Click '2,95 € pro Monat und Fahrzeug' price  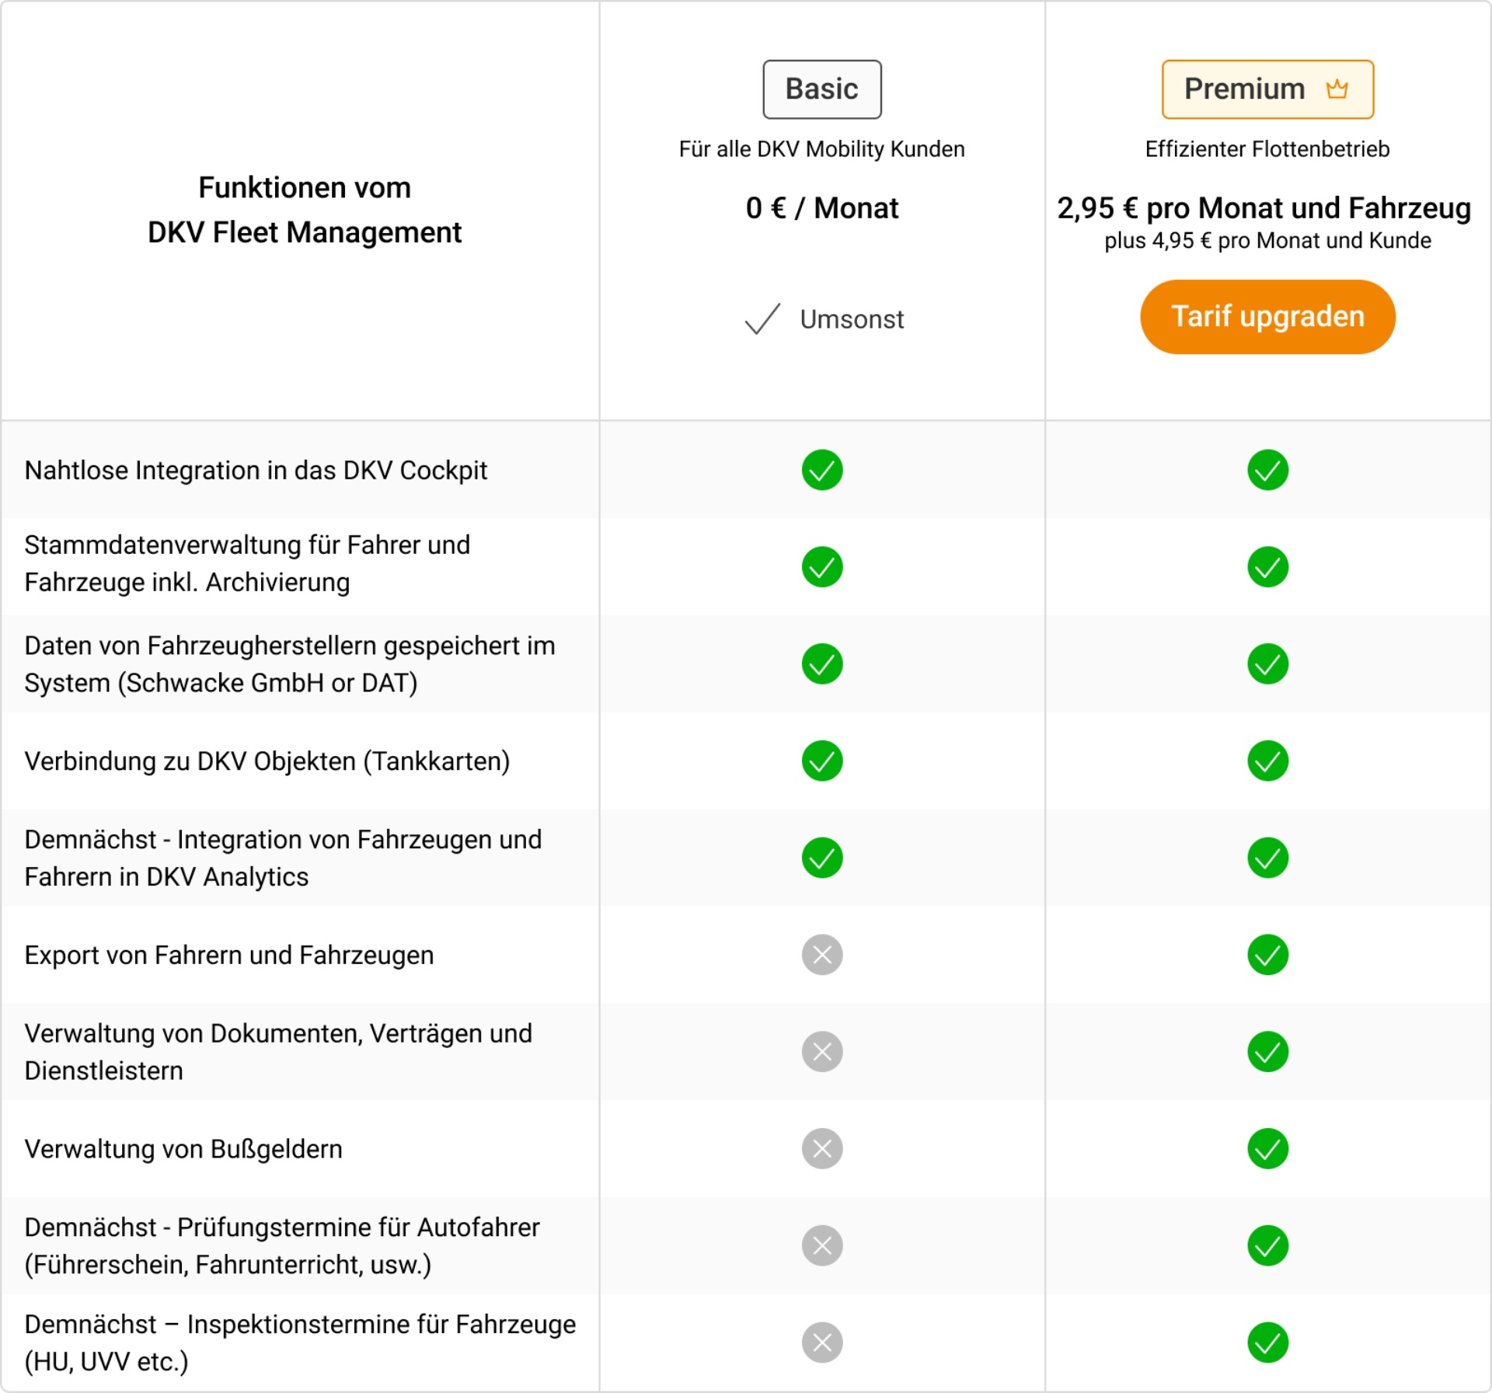coord(1264,208)
